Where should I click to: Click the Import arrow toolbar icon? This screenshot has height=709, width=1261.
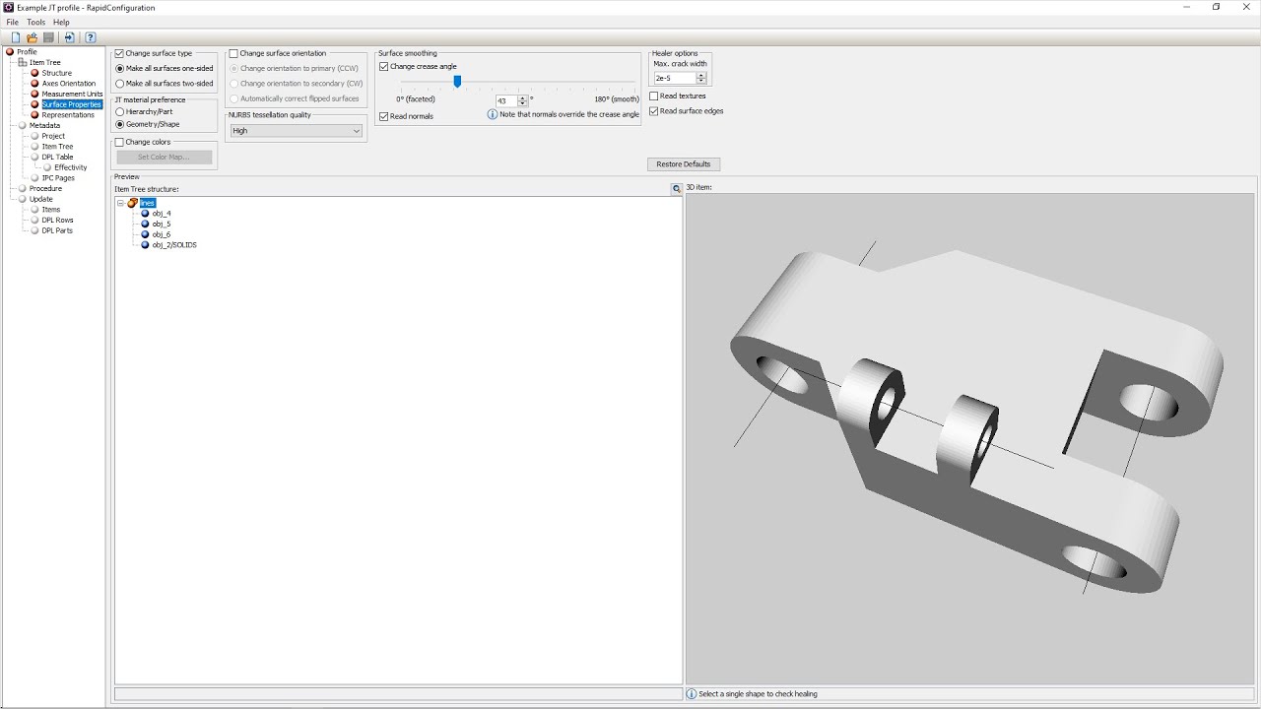point(70,37)
